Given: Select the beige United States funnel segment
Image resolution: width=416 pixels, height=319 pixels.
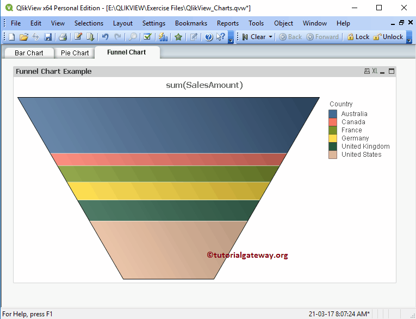Looking at the screenshot, I should coord(169,250).
